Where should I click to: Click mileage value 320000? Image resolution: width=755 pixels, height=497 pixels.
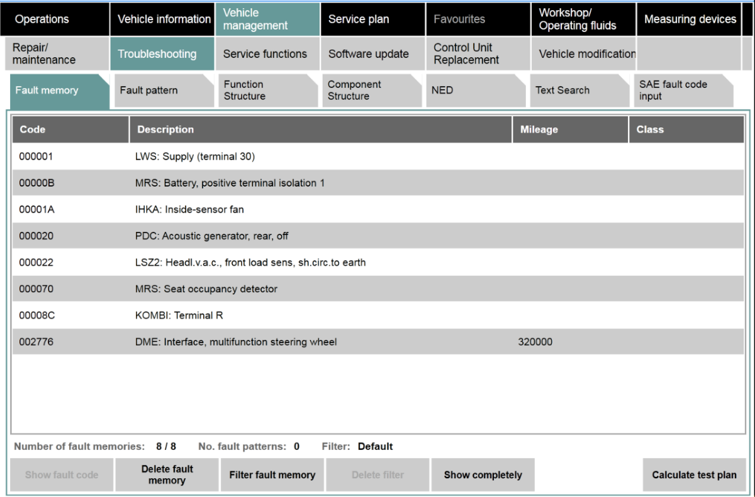535,342
